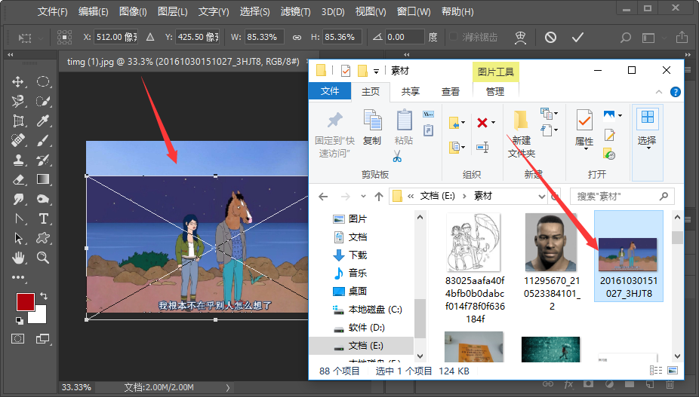This screenshot has height=397, width=699.
Task: Select the Spot Healing Brush tool
Action: (18, 140)
